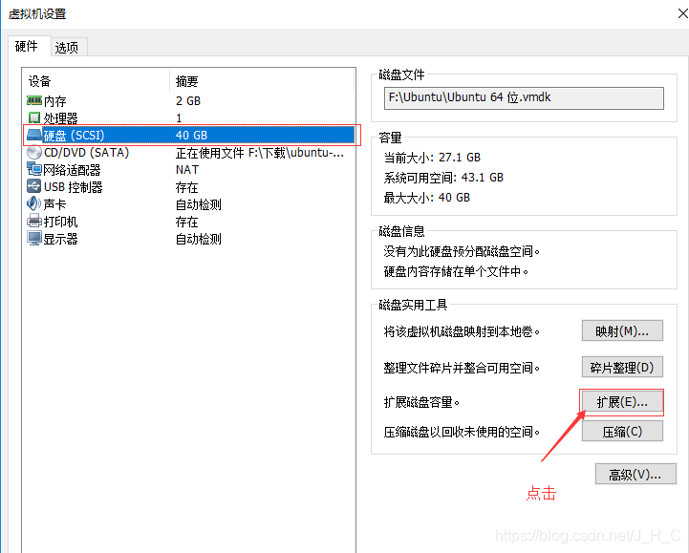
Task: Click the display (显示器) monitor icon
Action: tap(33, 239)
